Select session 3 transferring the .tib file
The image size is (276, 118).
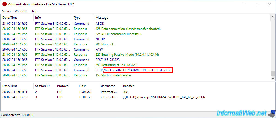coord(138,97)
